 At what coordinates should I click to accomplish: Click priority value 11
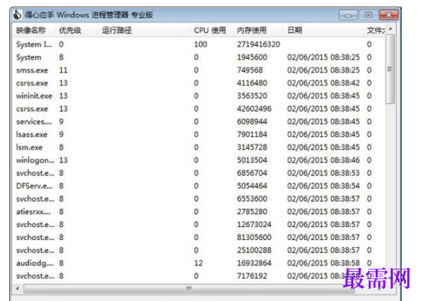pos(63,70)
